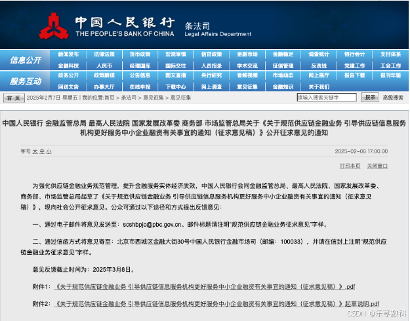Click the 服务互动 section header
Image resolution: width=410 pixels, height=321 pixels.
coord(26,81)
